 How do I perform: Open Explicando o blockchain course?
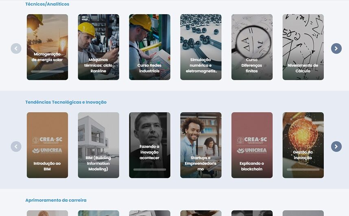coord(252,145)
